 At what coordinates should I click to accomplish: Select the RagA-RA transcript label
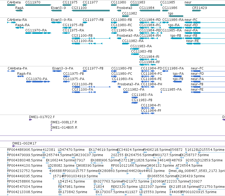click(22, 25)
